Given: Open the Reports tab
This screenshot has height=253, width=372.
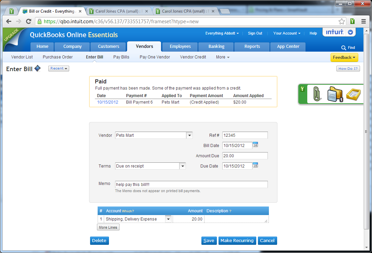Looking at the screenshot, I should 252,46.
